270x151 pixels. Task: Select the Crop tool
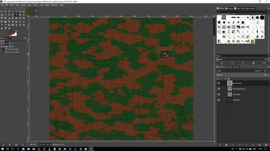[24, 15]
